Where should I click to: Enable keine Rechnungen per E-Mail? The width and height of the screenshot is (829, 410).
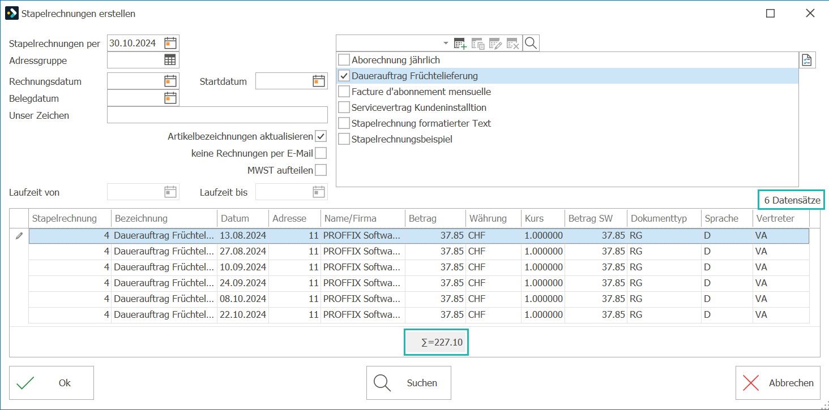[x=321, y=153]
